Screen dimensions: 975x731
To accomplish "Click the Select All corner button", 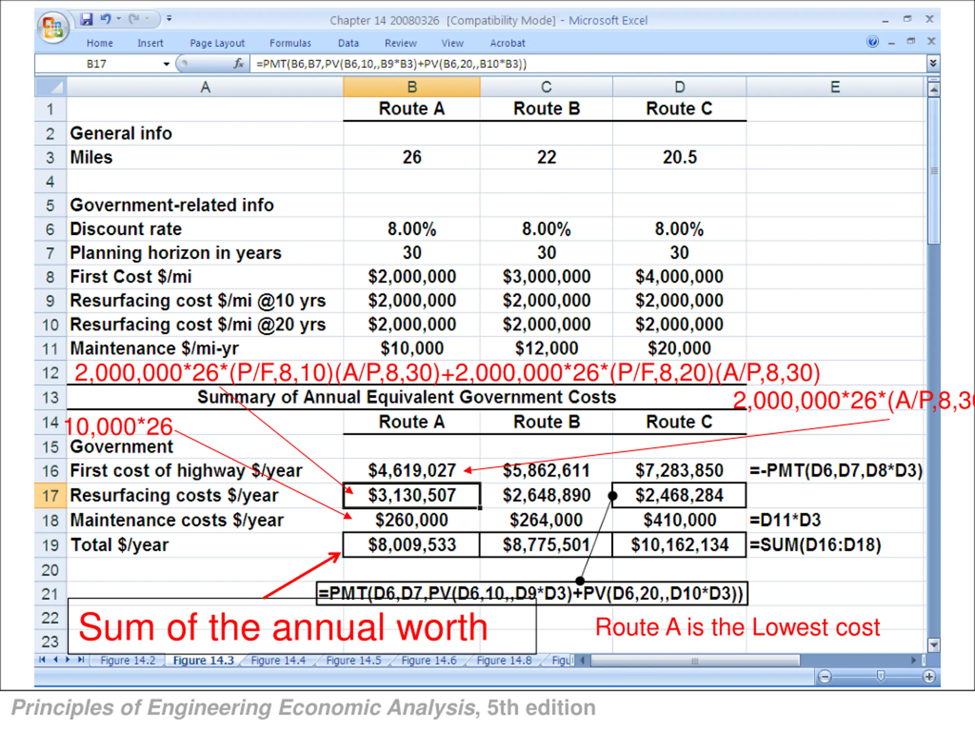I will click(x=51, y=87).
